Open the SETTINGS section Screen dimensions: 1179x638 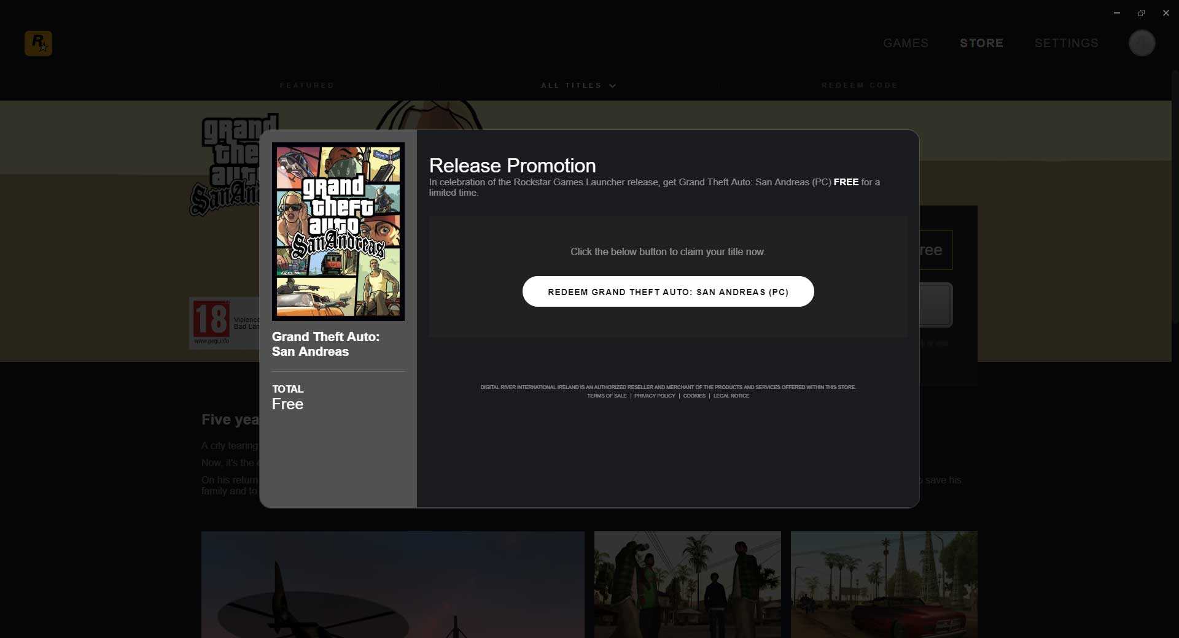tap(1066, 43)
